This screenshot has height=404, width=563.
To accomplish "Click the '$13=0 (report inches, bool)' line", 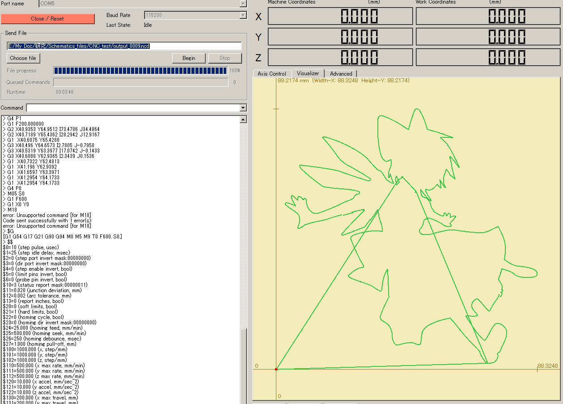I will click(x=33, y=301).
